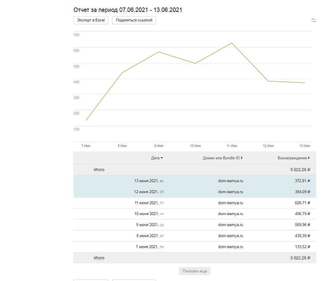Select the 13 июня 2021 date cell
The height and width of the screenshot is (281, 322).
[x=148, y=181]
